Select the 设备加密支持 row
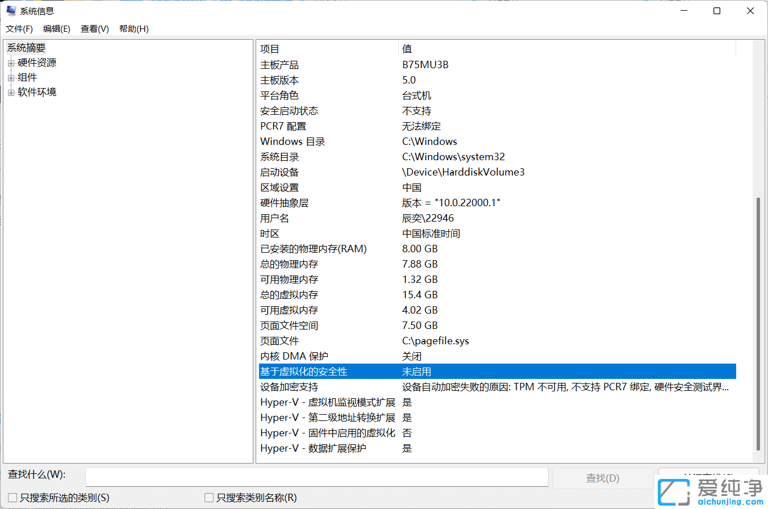The height and width of the screenshot is (509, 768). [497, 387]
